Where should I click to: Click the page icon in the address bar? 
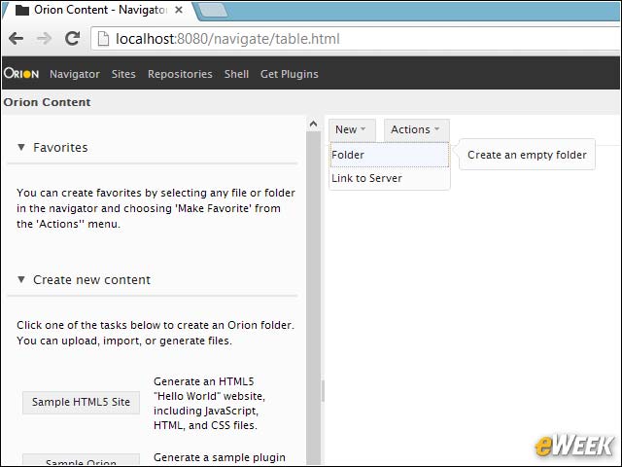[104, 39]
